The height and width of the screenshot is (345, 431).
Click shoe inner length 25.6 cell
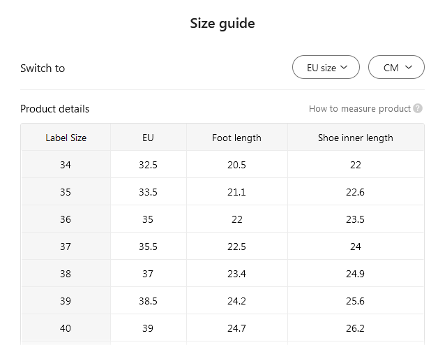tap(355, 301)
